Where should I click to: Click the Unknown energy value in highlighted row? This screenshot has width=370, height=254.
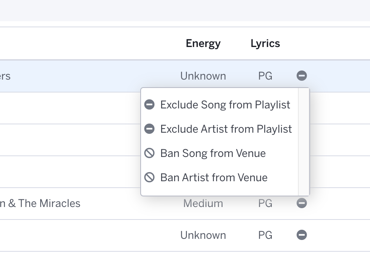point(203,76)
